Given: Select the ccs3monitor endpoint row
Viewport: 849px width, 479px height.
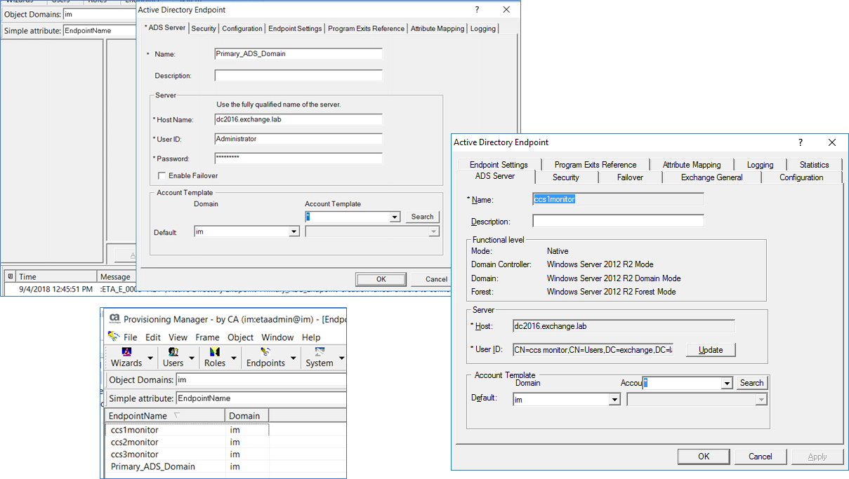Looking at the screenshot, I should [x=187, y=454].
